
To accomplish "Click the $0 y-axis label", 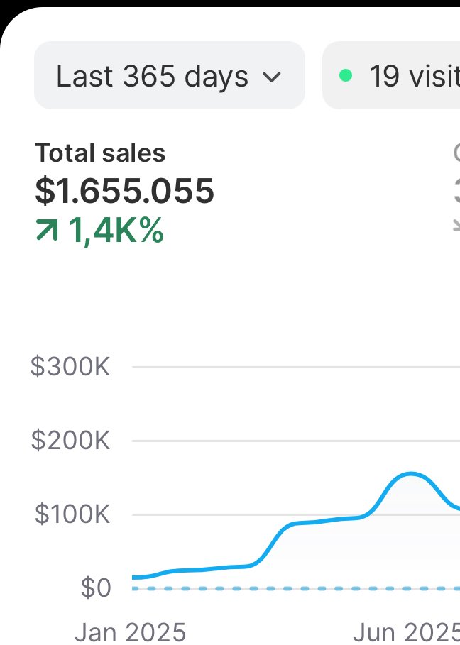I will coord(95,588).
